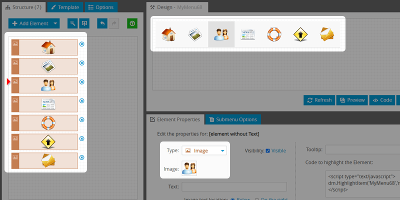Click the highlight code script text area
Viewport: 400px width, 200px height.
(363, 183)
